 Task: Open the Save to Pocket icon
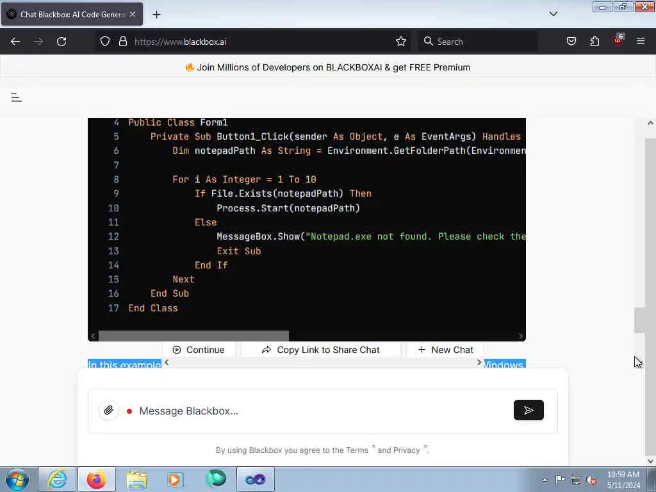(x=571, y=42)
